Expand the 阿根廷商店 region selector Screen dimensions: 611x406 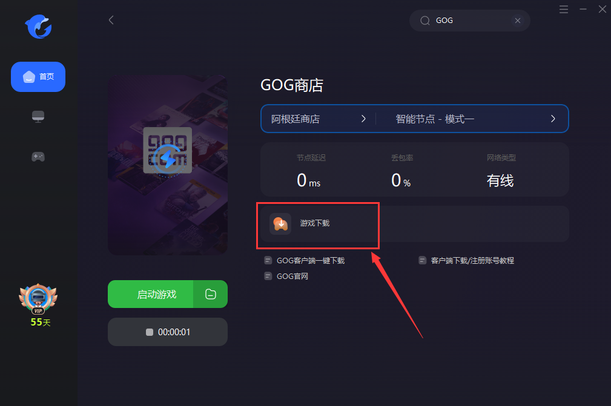tap(319, 119)
